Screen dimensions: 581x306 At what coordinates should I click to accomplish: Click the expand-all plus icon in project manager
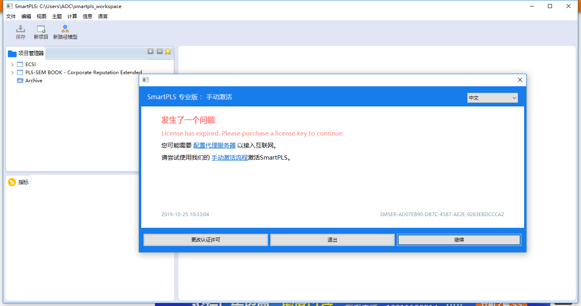[x=150, y=51]
